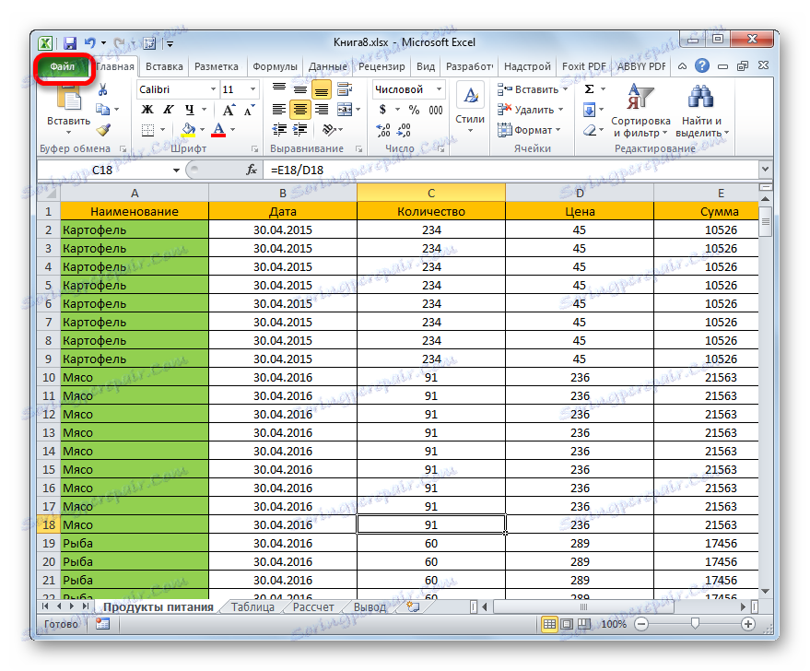Click the zoom slider handle
The width and height of the screenshot is (810, 671).
click(x=695, y=624)
